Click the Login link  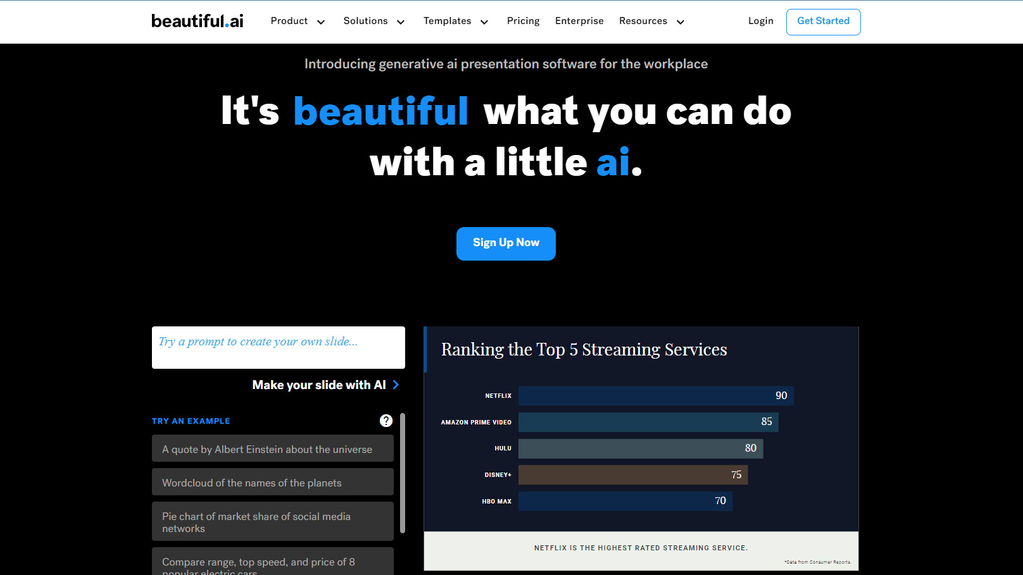pos(761,21)
